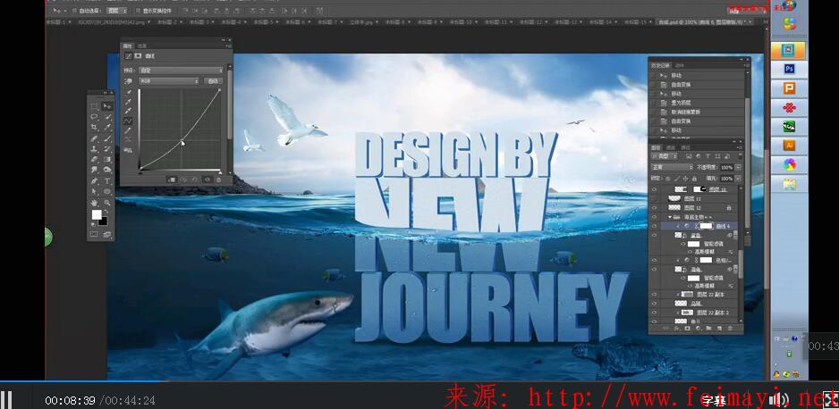Click the trash icon in Curves panel

220,179
